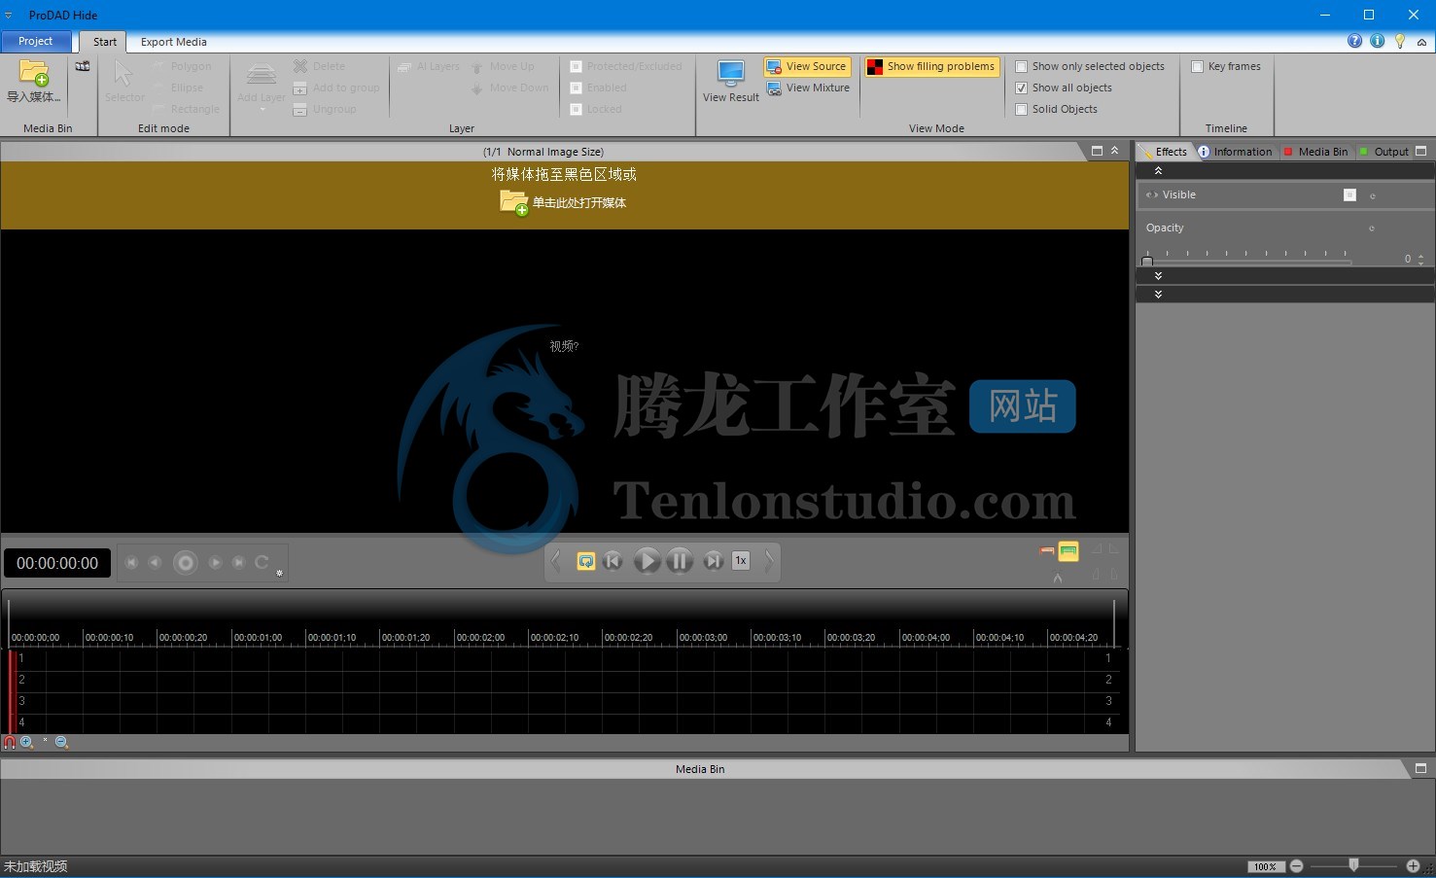Decrease zoom with minus button in status bar
The width and height of the screenshot is (1436, 878).
[1296, 866]
